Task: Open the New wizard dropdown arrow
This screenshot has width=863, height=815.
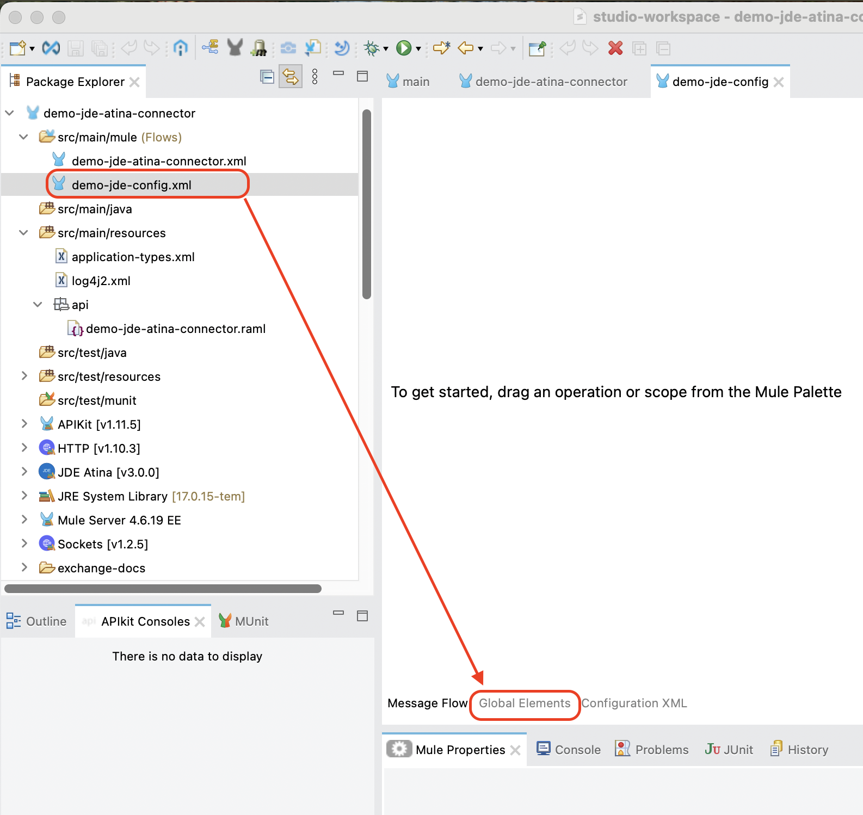Action: [32, 49]
